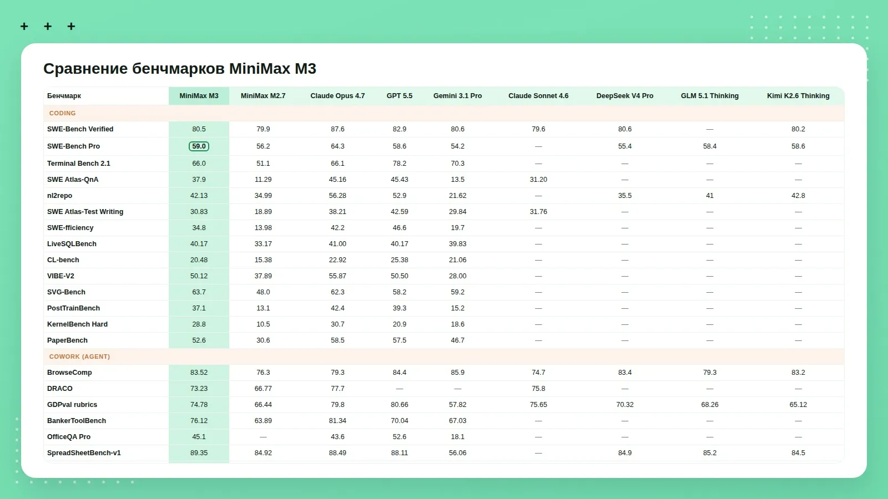The width and height of the screenshot is (888, 499).
Task: Click GPT 5.5's 46.6 SWE-fficiency score
Action: [400, 228]
